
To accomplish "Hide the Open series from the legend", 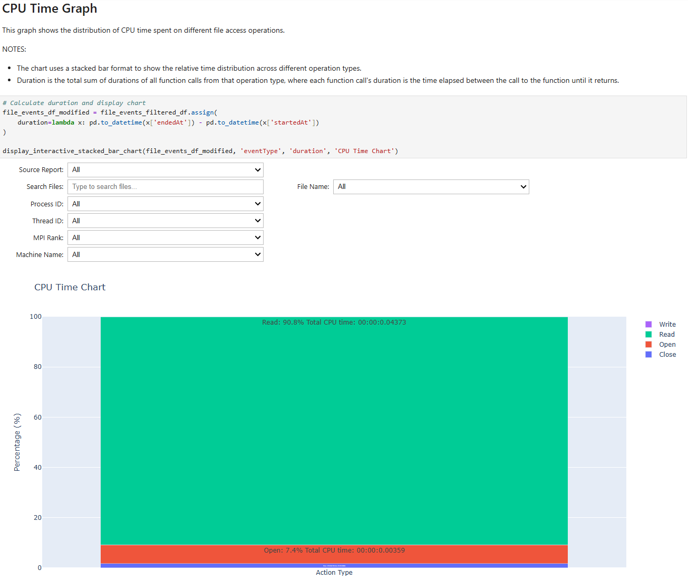I will tap(667, 344).
